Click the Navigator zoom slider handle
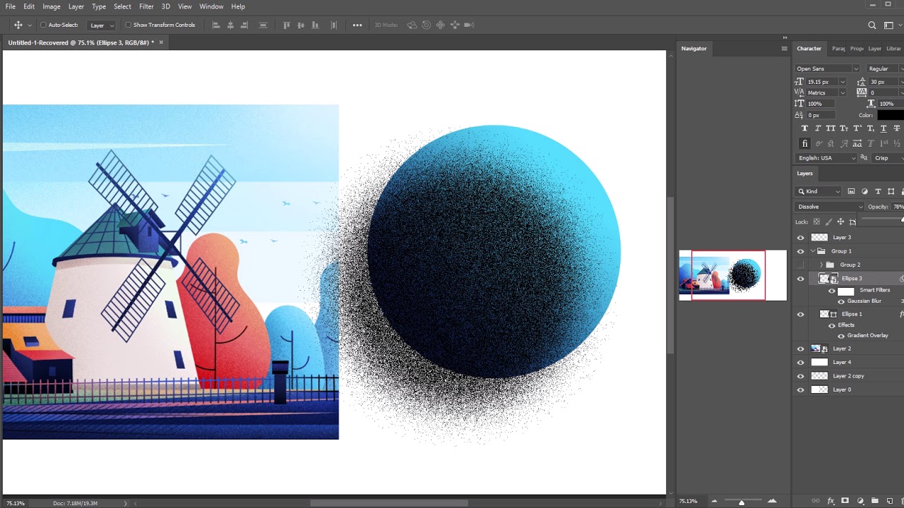The height and width of the screenshot is (508, 904). (x=742, y=502)
